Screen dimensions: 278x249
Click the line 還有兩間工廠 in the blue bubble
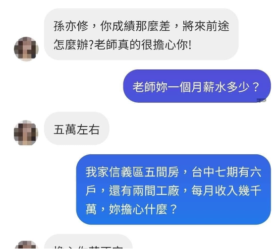(144, 190)
